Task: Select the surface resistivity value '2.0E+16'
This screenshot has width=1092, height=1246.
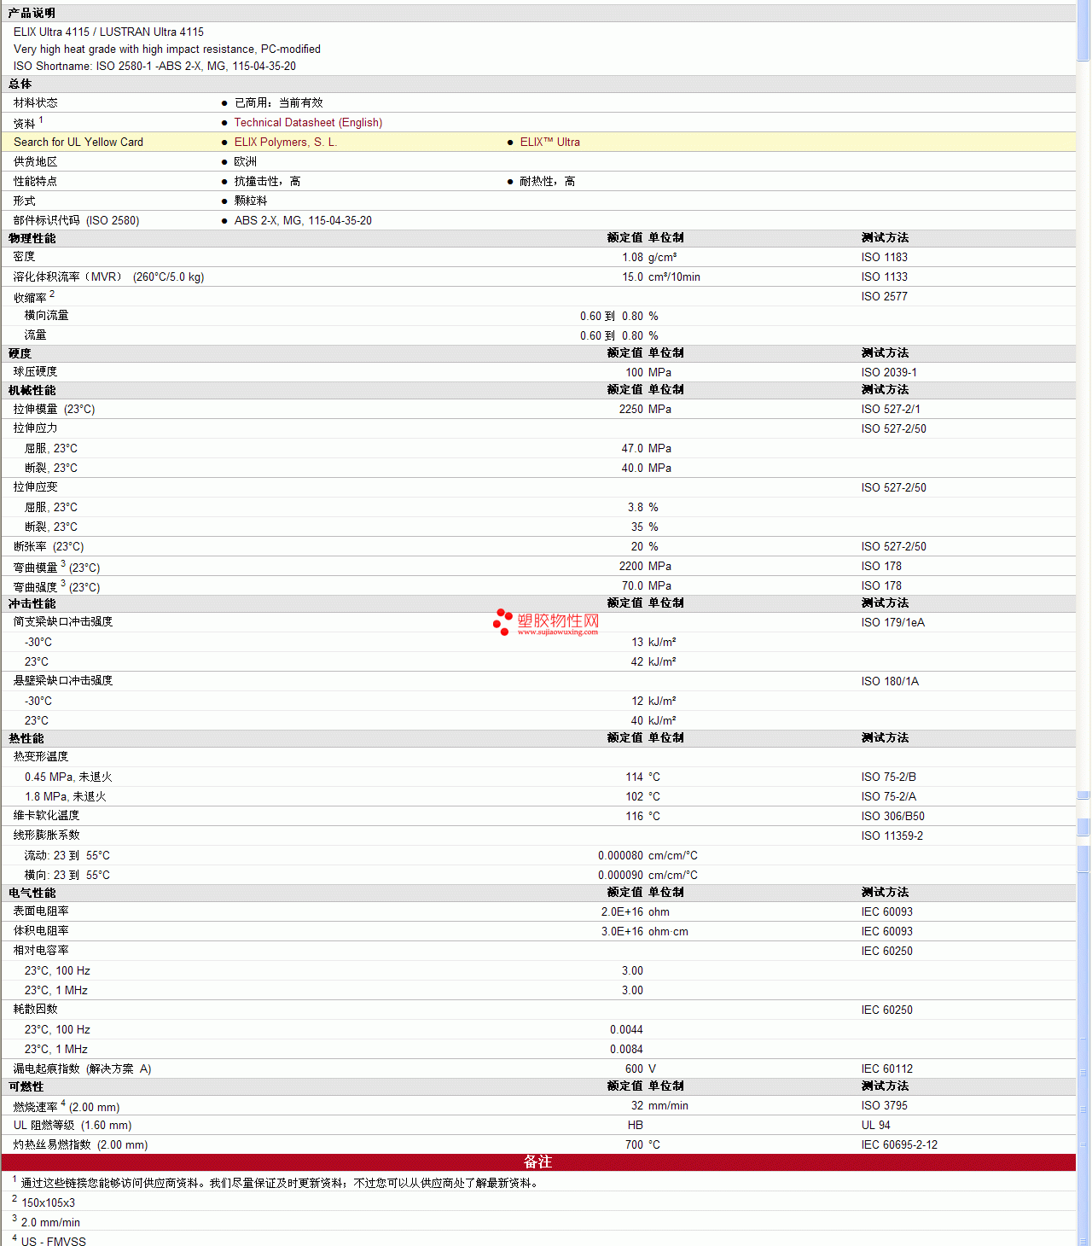Action: click(x=622, y=912)
